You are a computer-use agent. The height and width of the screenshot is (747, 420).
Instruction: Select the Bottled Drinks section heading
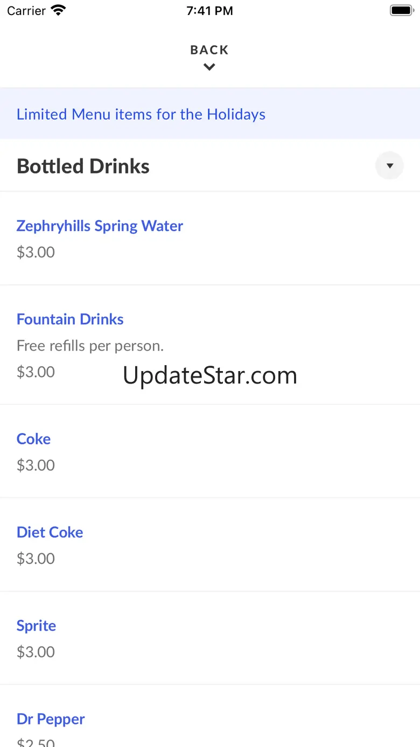(83, 166)
